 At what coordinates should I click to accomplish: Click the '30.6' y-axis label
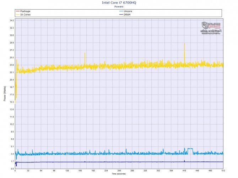12,35
